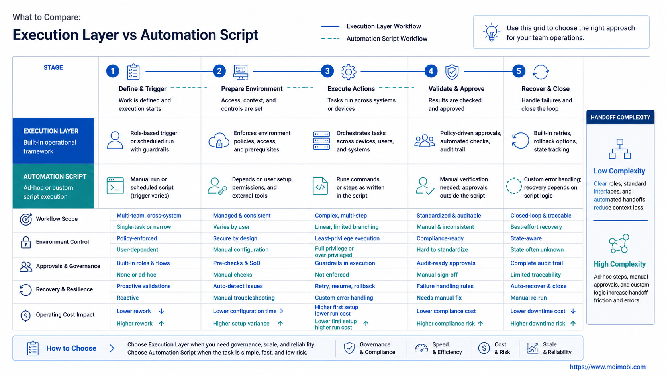Click the Recovery & Resilience circular arrow icon

25,290
